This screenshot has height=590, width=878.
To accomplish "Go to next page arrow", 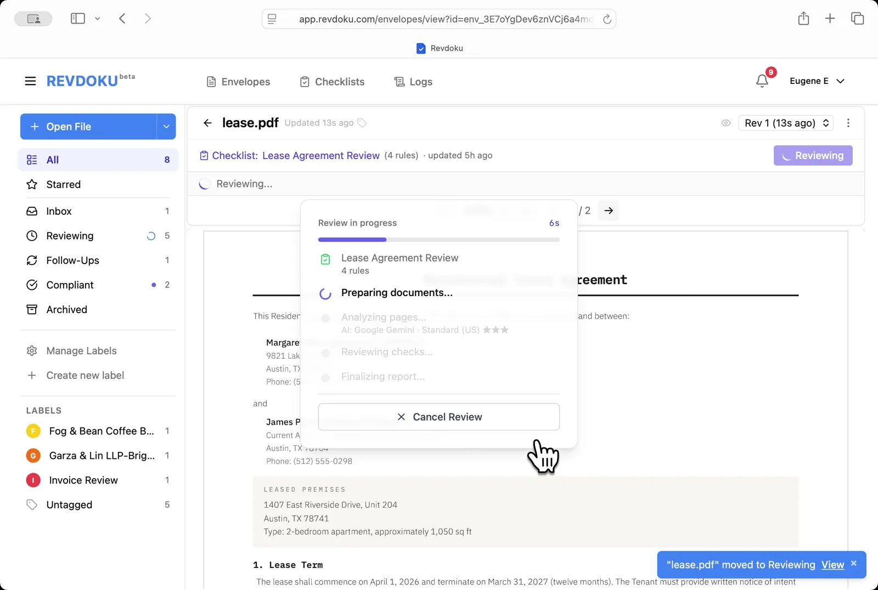I will (609, 211).
